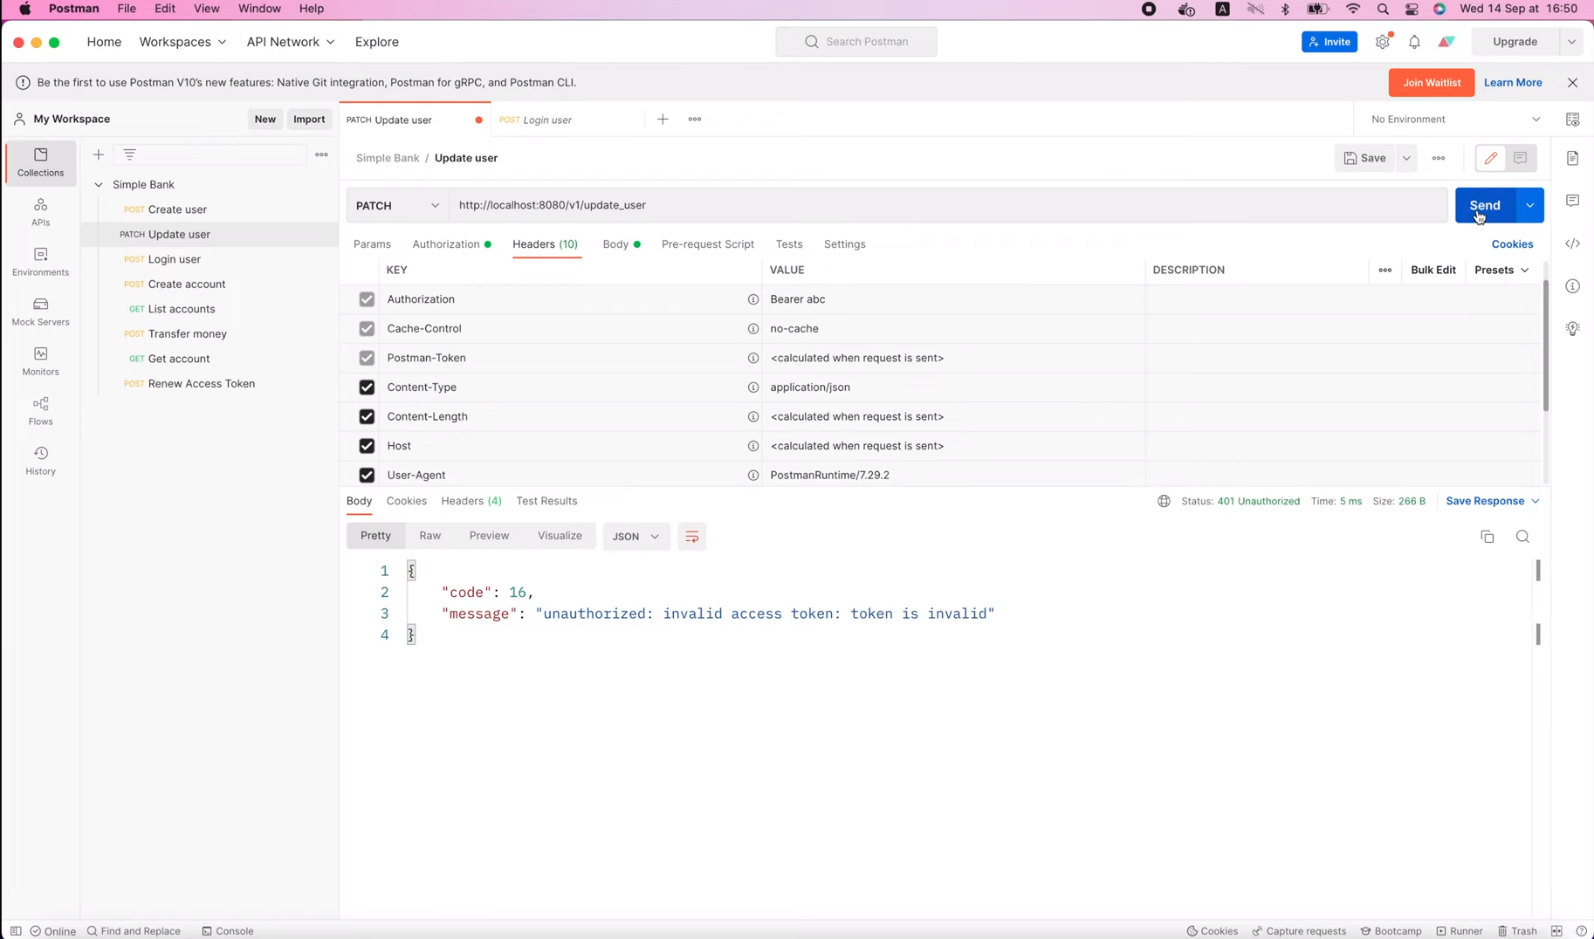Open the Workspaces dropdown

[x=182, y=42]
